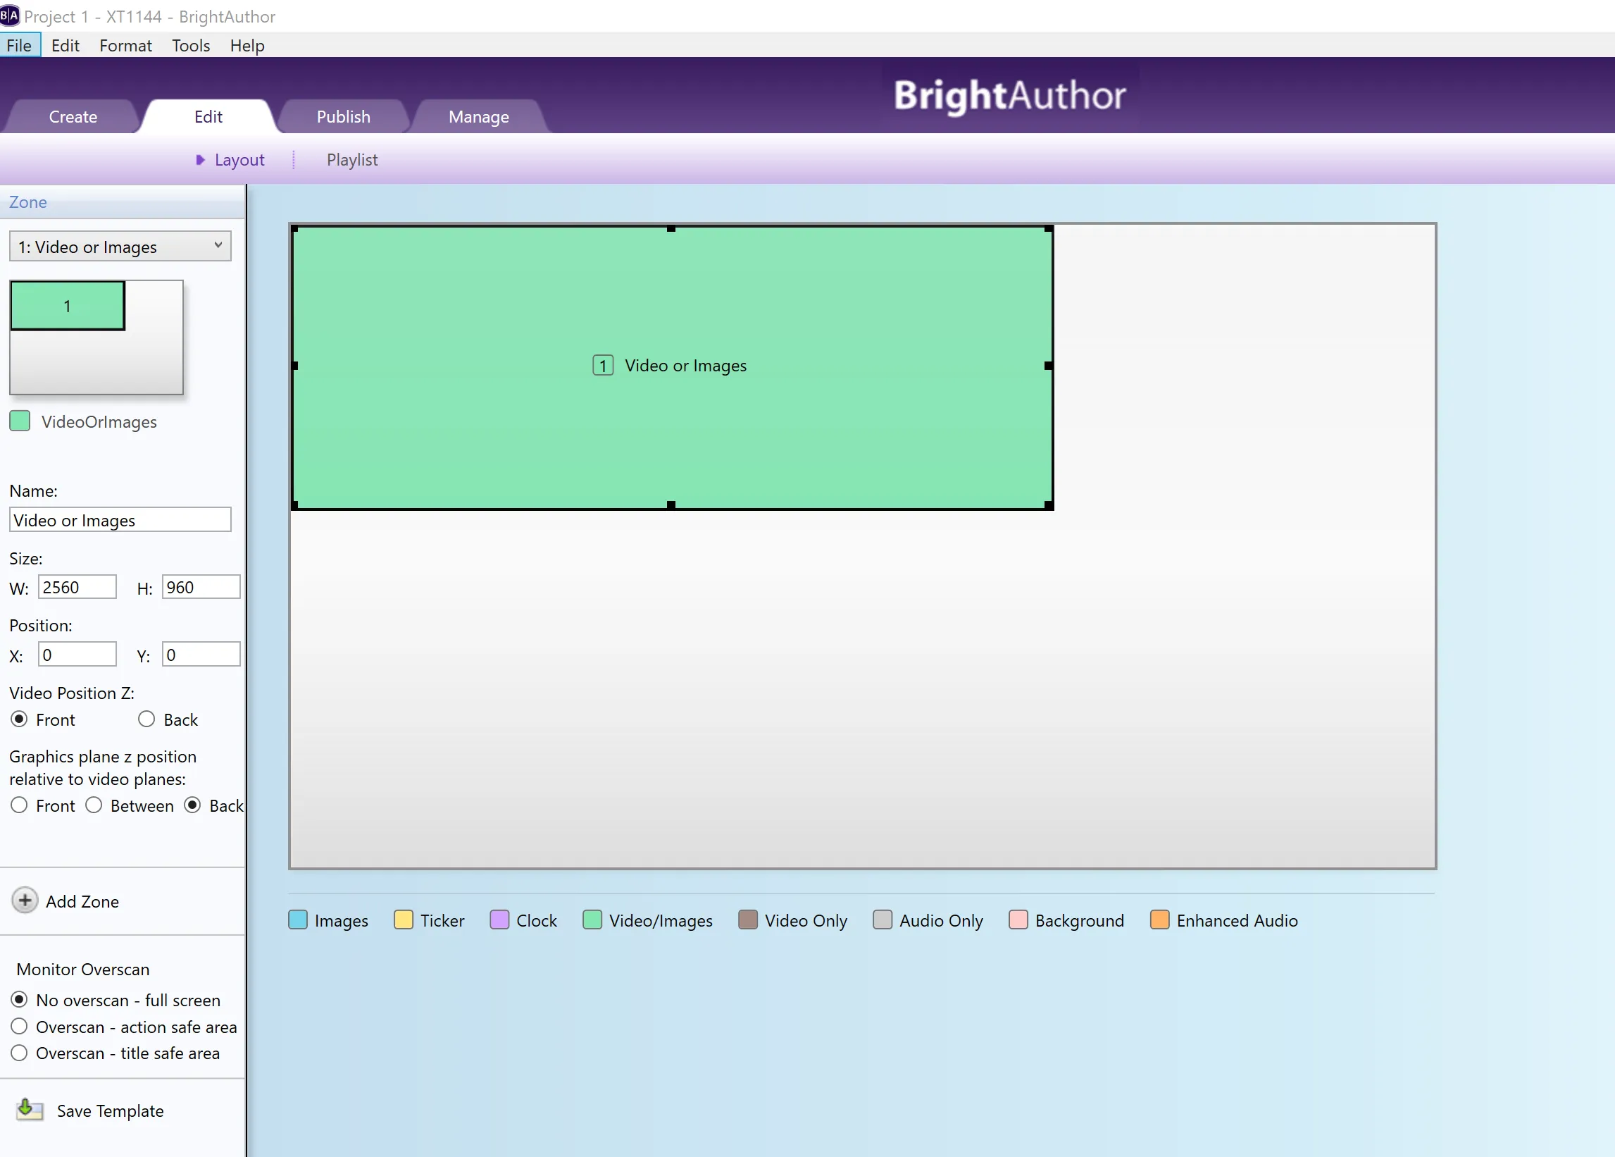This screenshot has height=1157, width=1615.
Task: Click the zone number 1 badge in canvas
Action: point(603,366)
